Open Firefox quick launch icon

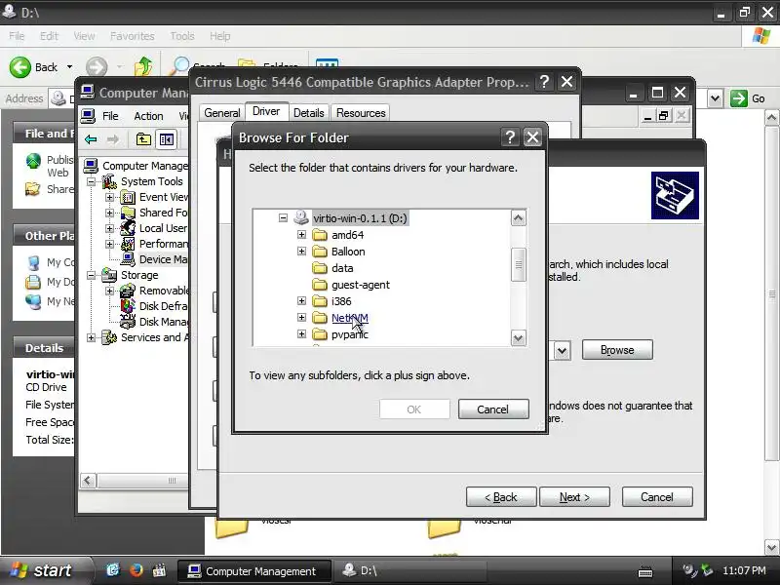136,570
